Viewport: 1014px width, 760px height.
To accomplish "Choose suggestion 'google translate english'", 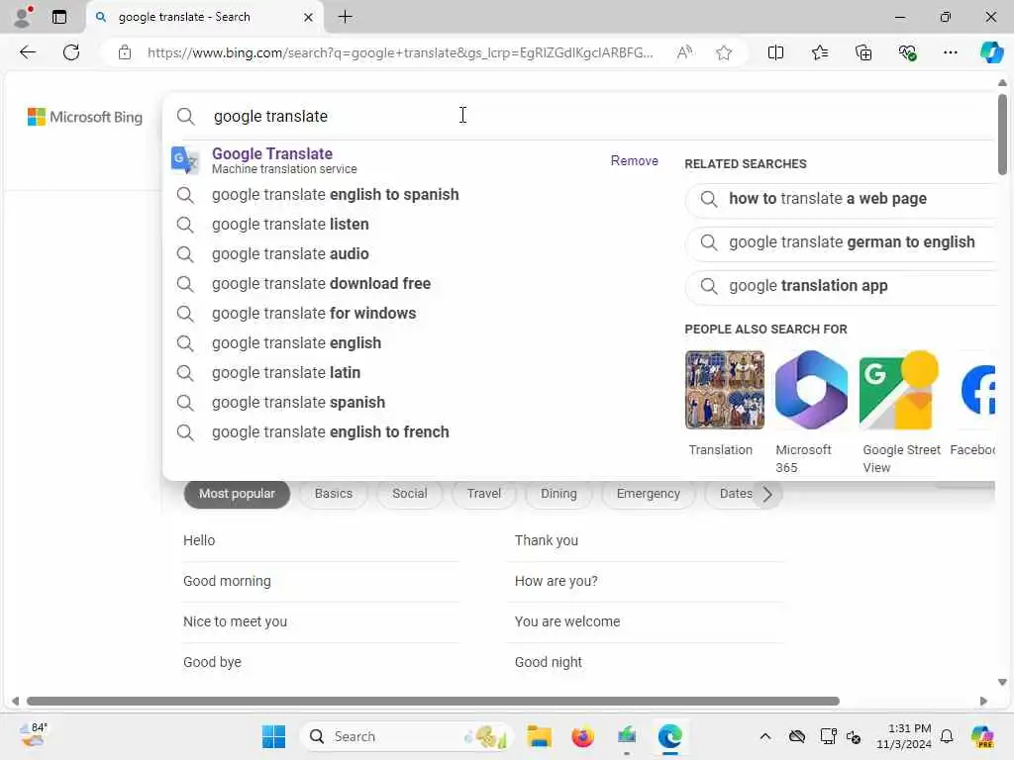I will 296,343.
